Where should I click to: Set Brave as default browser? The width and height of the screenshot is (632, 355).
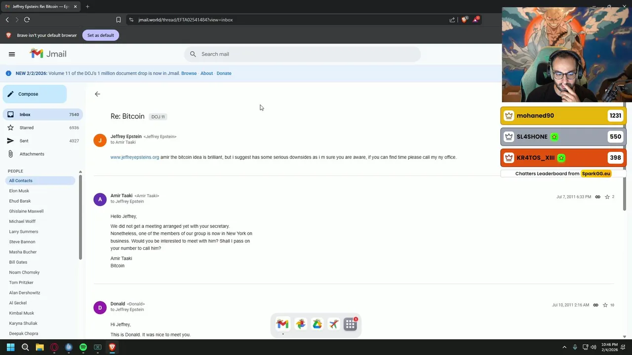(x=101, y=35)
